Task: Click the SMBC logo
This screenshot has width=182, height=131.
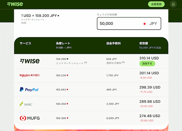Action: (x=26, y=104)
